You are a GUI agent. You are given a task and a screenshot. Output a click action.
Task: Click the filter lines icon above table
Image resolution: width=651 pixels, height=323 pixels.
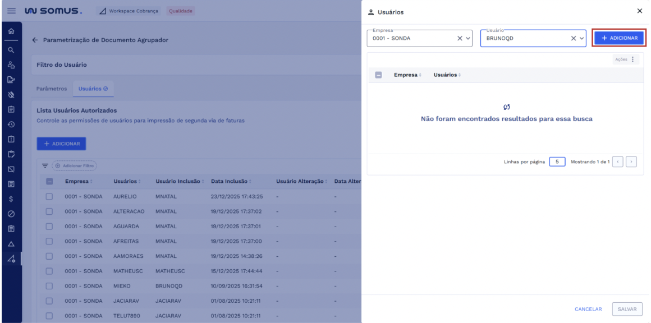pos(45,166)
